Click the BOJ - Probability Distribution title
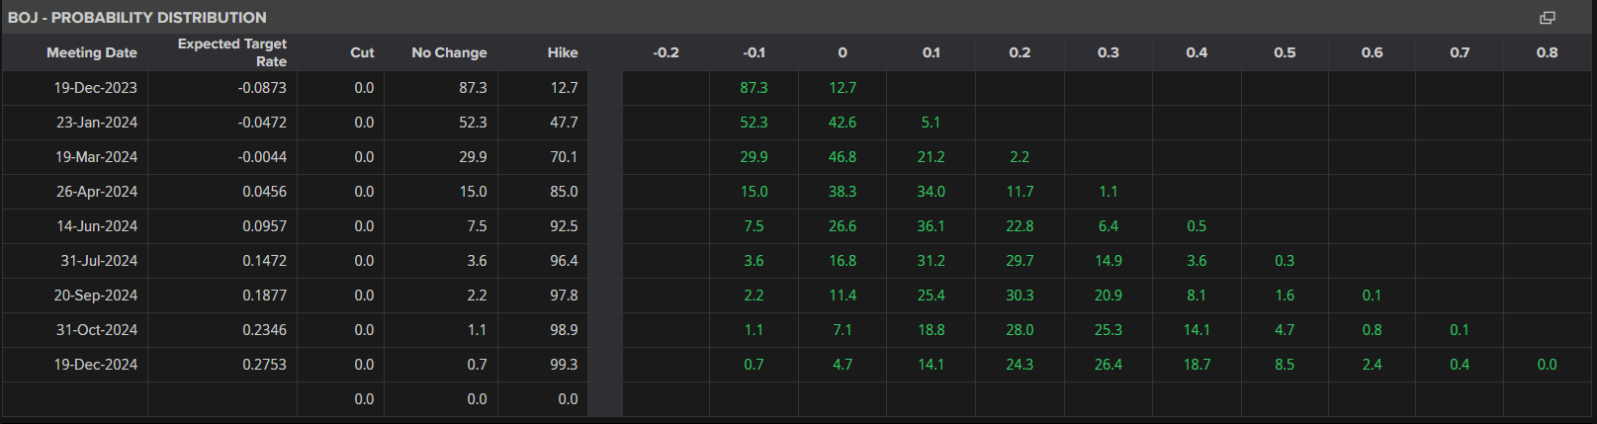The height and width of the screenshot is (424, 1597). pyautogui.click(x=137, y=18)
